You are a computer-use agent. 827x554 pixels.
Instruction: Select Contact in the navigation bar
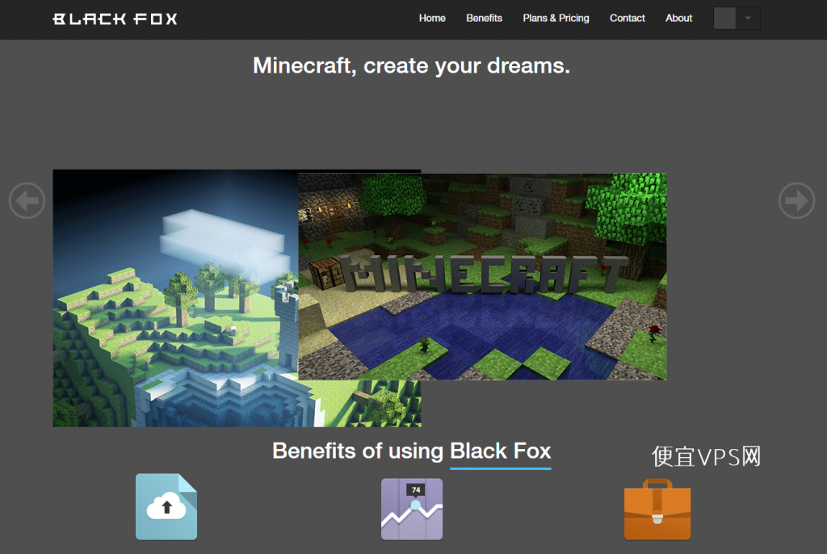click(x=627, y=18)
